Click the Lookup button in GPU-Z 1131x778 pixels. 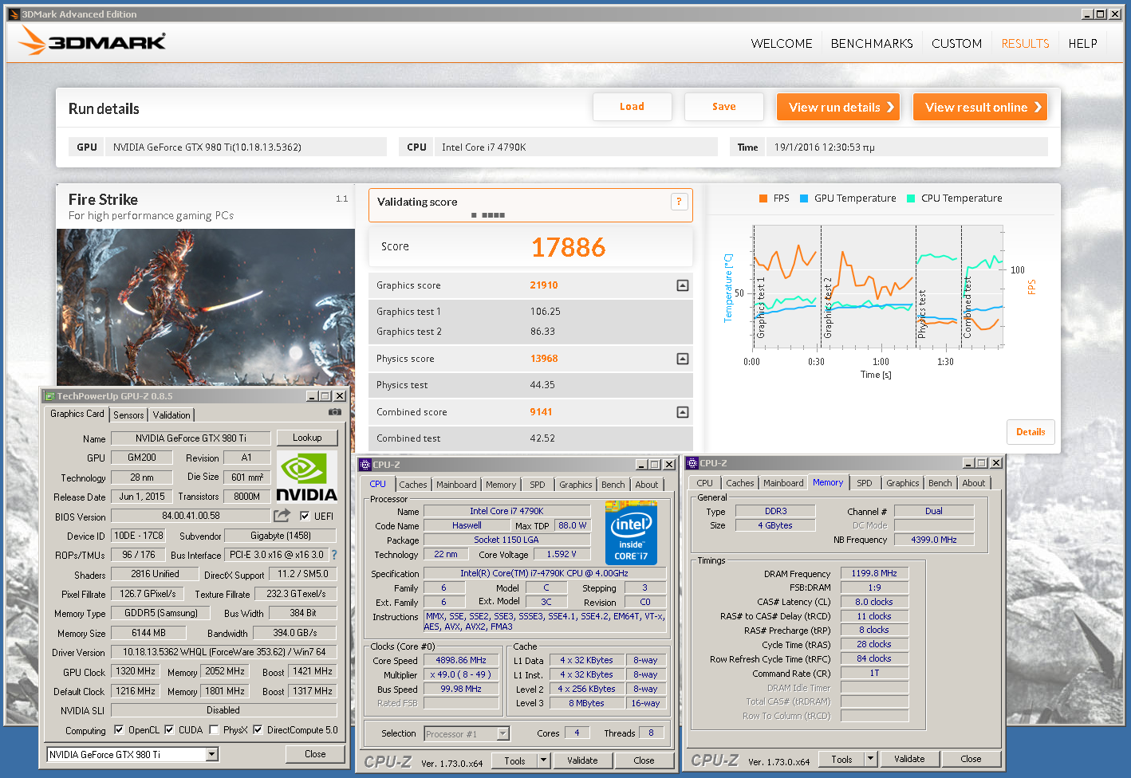pyautogui.click(x=307, y=438)
